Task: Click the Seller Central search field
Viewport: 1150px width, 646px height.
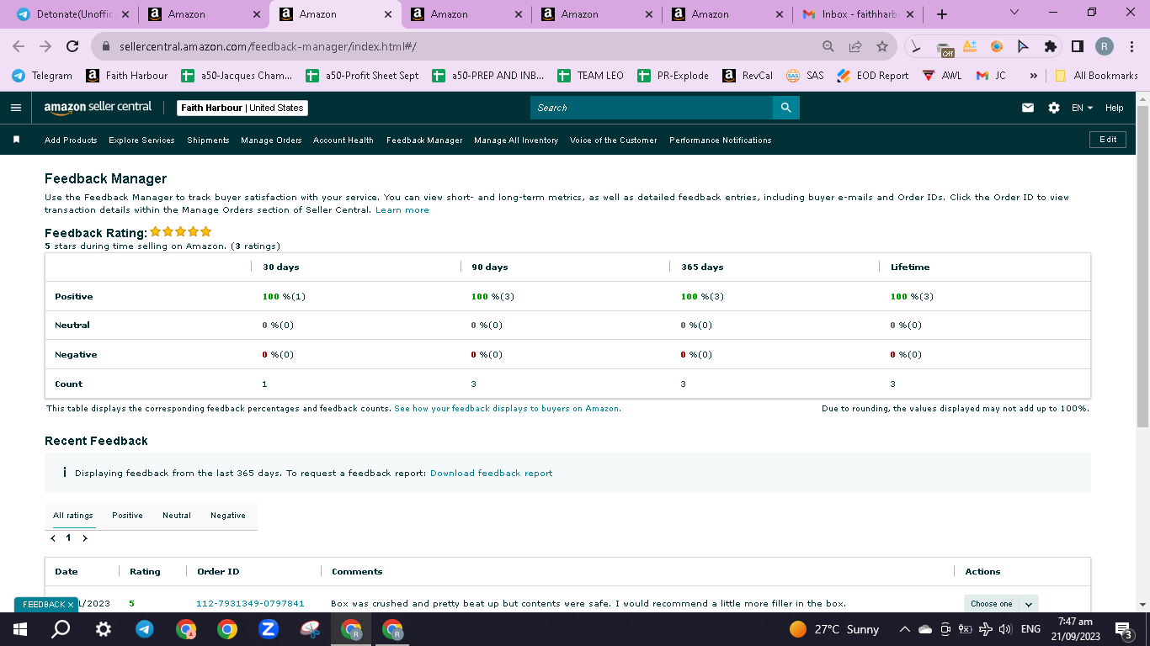Action: tap(652, 108)
